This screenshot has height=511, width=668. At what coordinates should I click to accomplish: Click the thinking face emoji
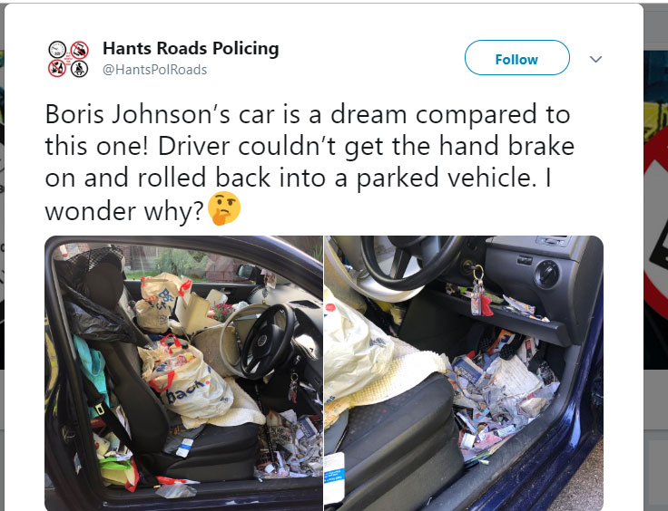(224, 207)
